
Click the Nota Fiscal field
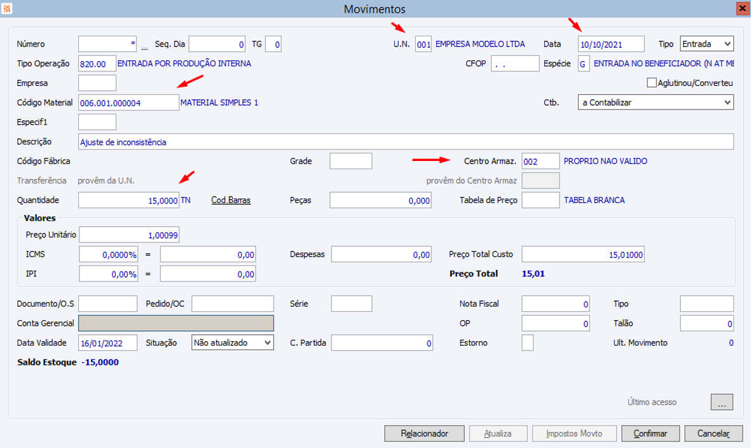pos(556,304)
